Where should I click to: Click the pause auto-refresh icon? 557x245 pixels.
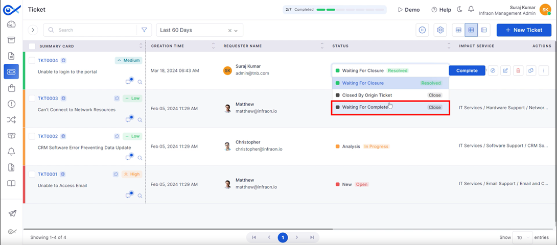point(422,30)
